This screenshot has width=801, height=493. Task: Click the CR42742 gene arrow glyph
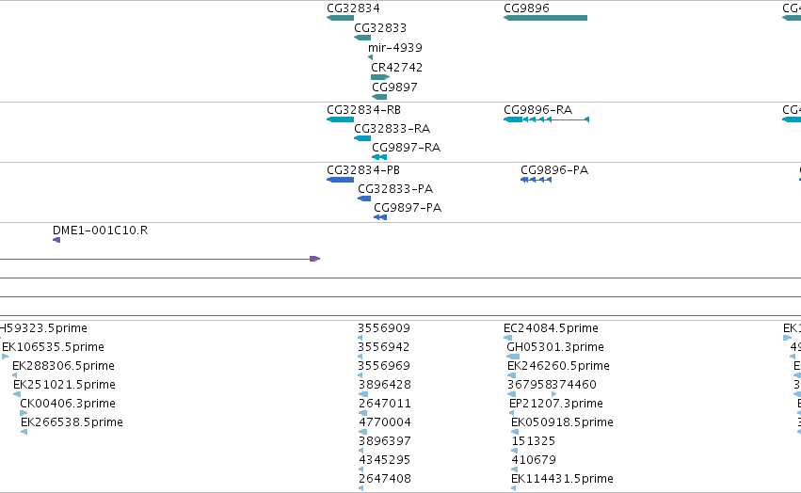pos(380,77)
